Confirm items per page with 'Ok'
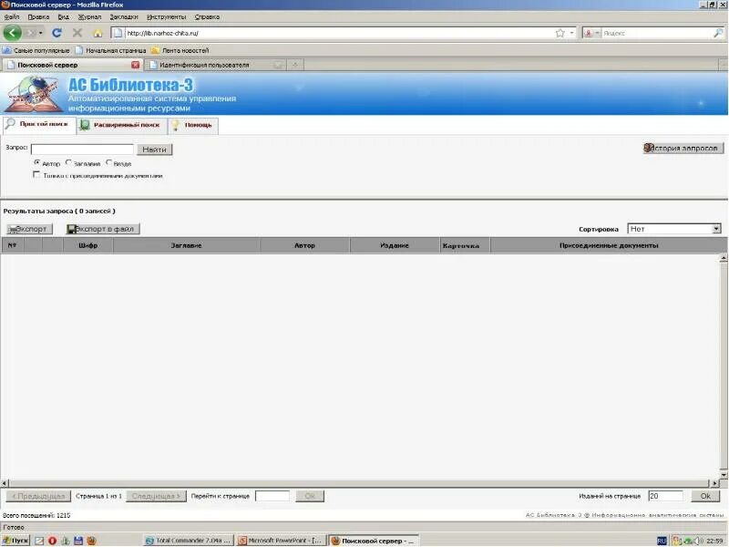The width and height of the screenshot is (729, 547). (x=705, y=496)
